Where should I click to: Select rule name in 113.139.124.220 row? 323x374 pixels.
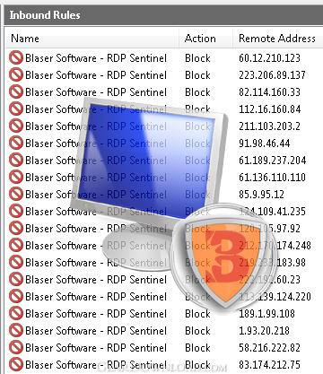coord(96,297)
